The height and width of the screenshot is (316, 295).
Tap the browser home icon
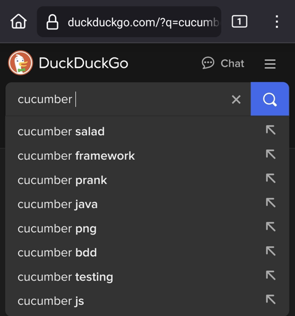click(x=19, y=21)
